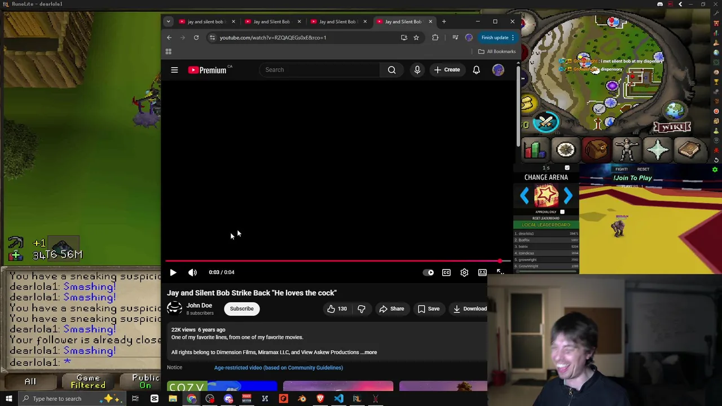722x406 pixels.
Task: Expand description with ...more
Action: (369, 352)
